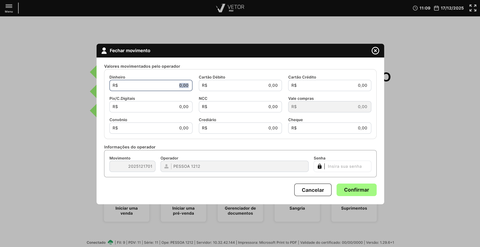Click the Crediário field label
480x247 pixels.
[208, 120]
